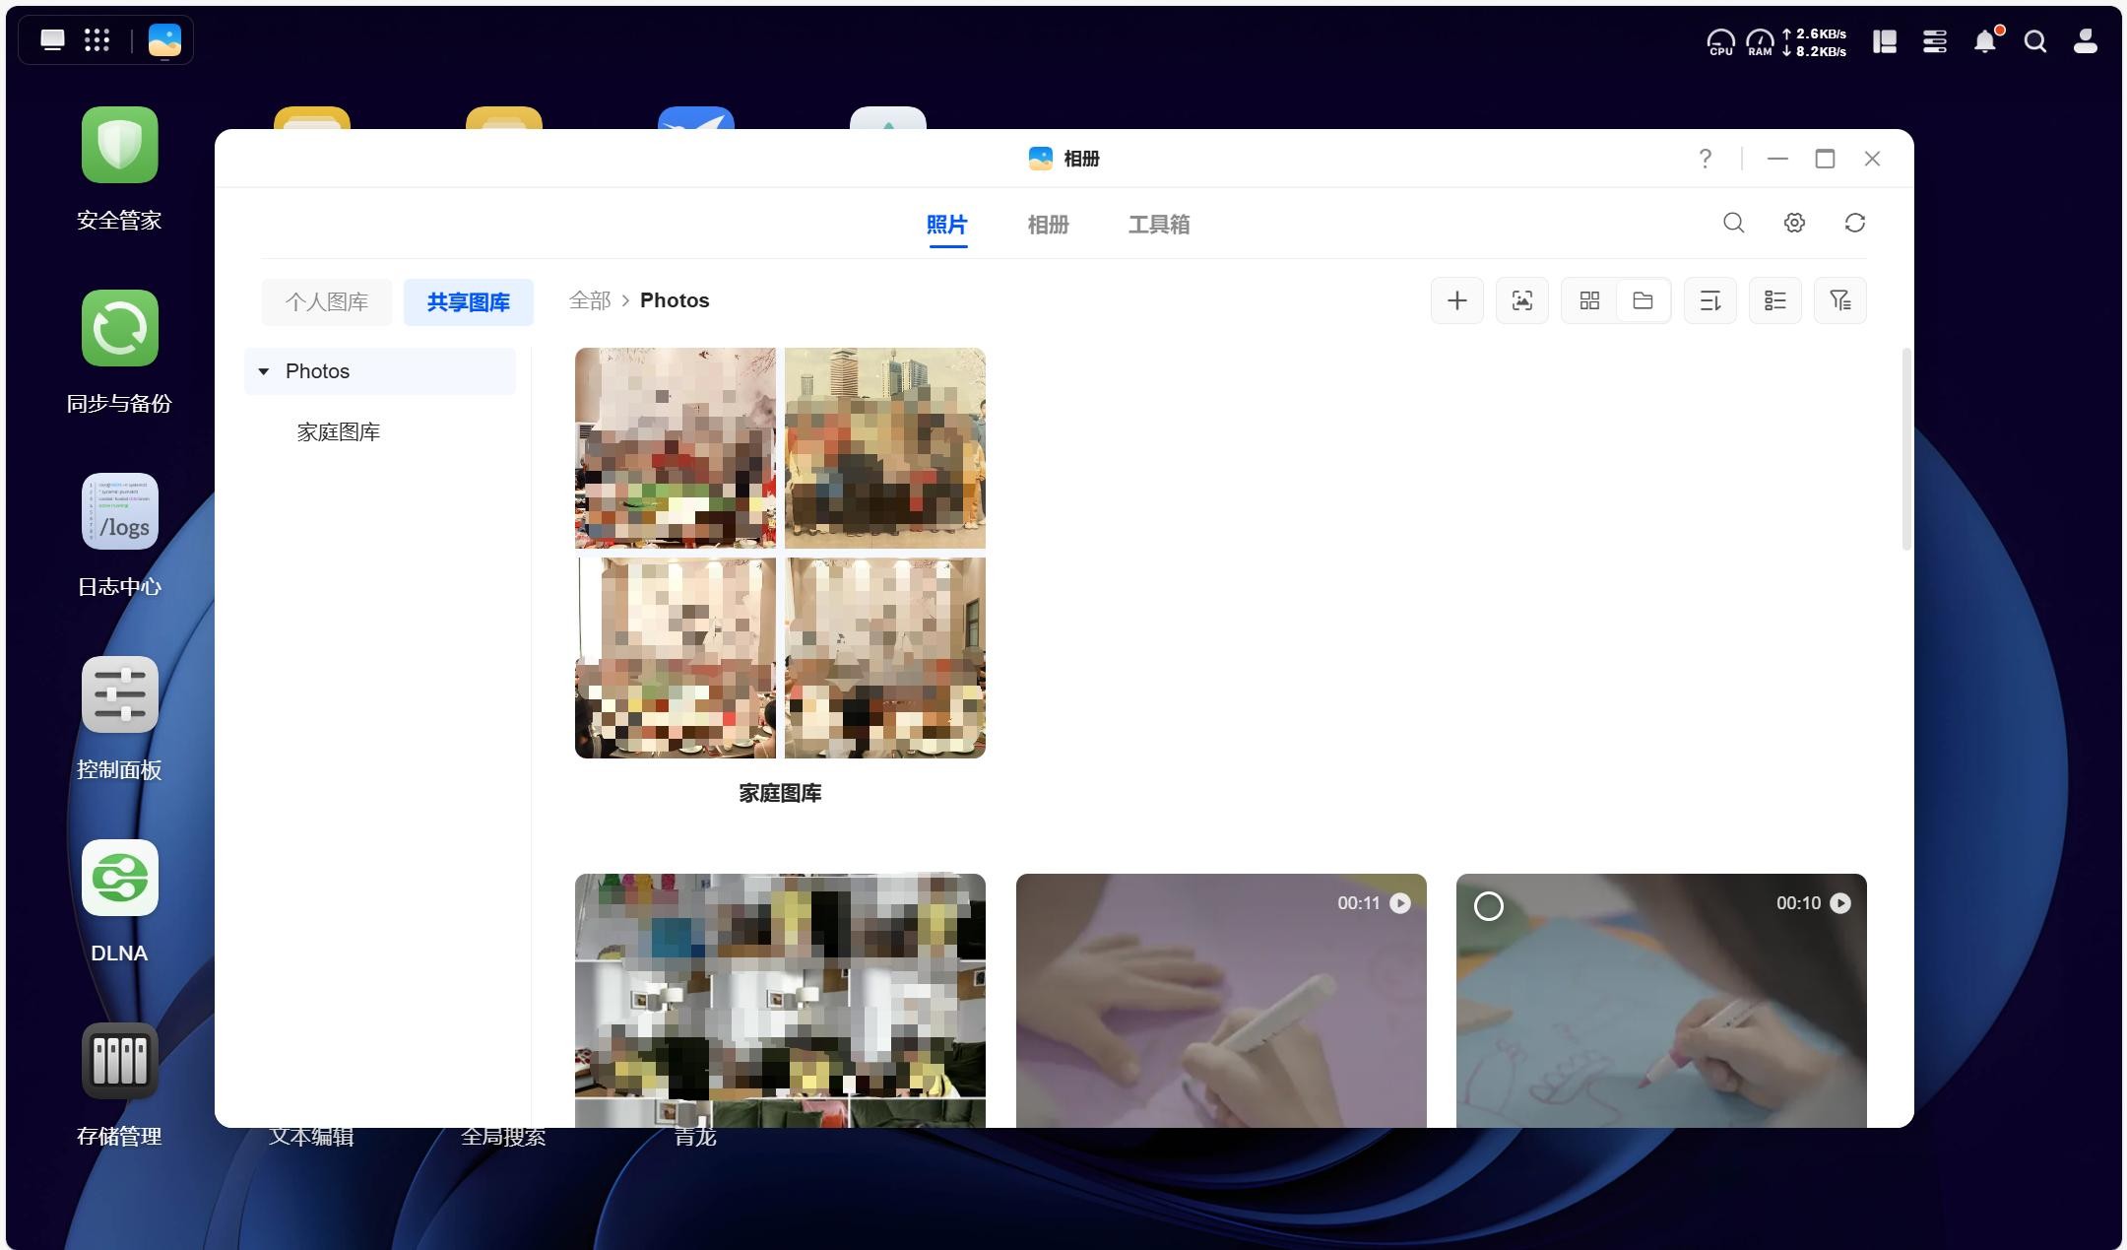Switch to 个人图库 library

tap(326, 301)
